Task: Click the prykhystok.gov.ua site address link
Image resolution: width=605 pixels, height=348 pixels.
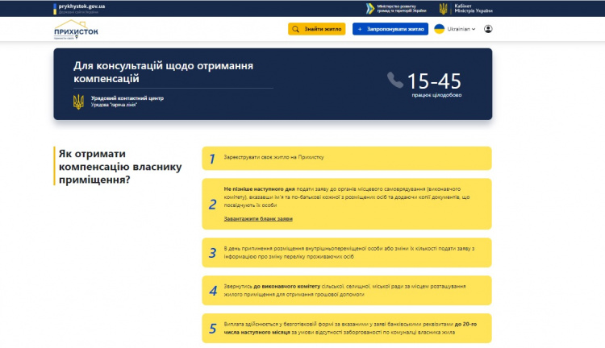Action: [x=82, y=6]
